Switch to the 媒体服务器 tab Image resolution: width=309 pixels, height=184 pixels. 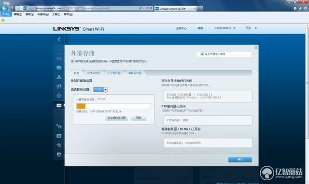coord(135,73)
